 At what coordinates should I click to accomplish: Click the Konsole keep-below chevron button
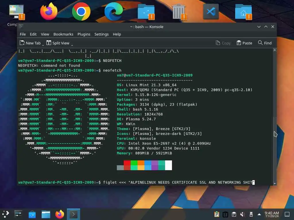coord(259,27)
